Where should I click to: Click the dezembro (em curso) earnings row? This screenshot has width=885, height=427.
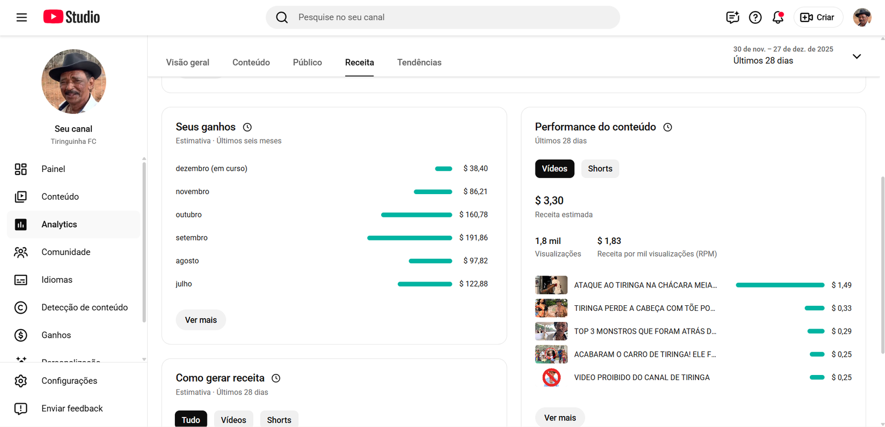pos(332,169)
